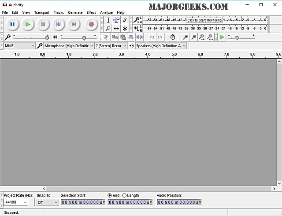Select the End radio button
This screenshot has height=216, width=282.
pos(110,195)
